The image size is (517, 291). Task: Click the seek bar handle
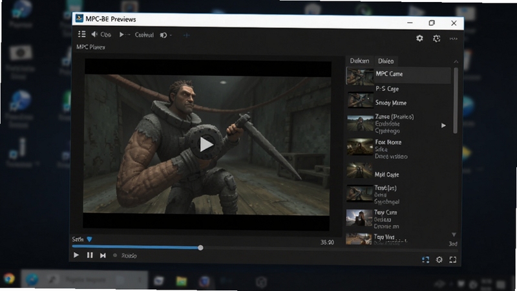point(200,248)
